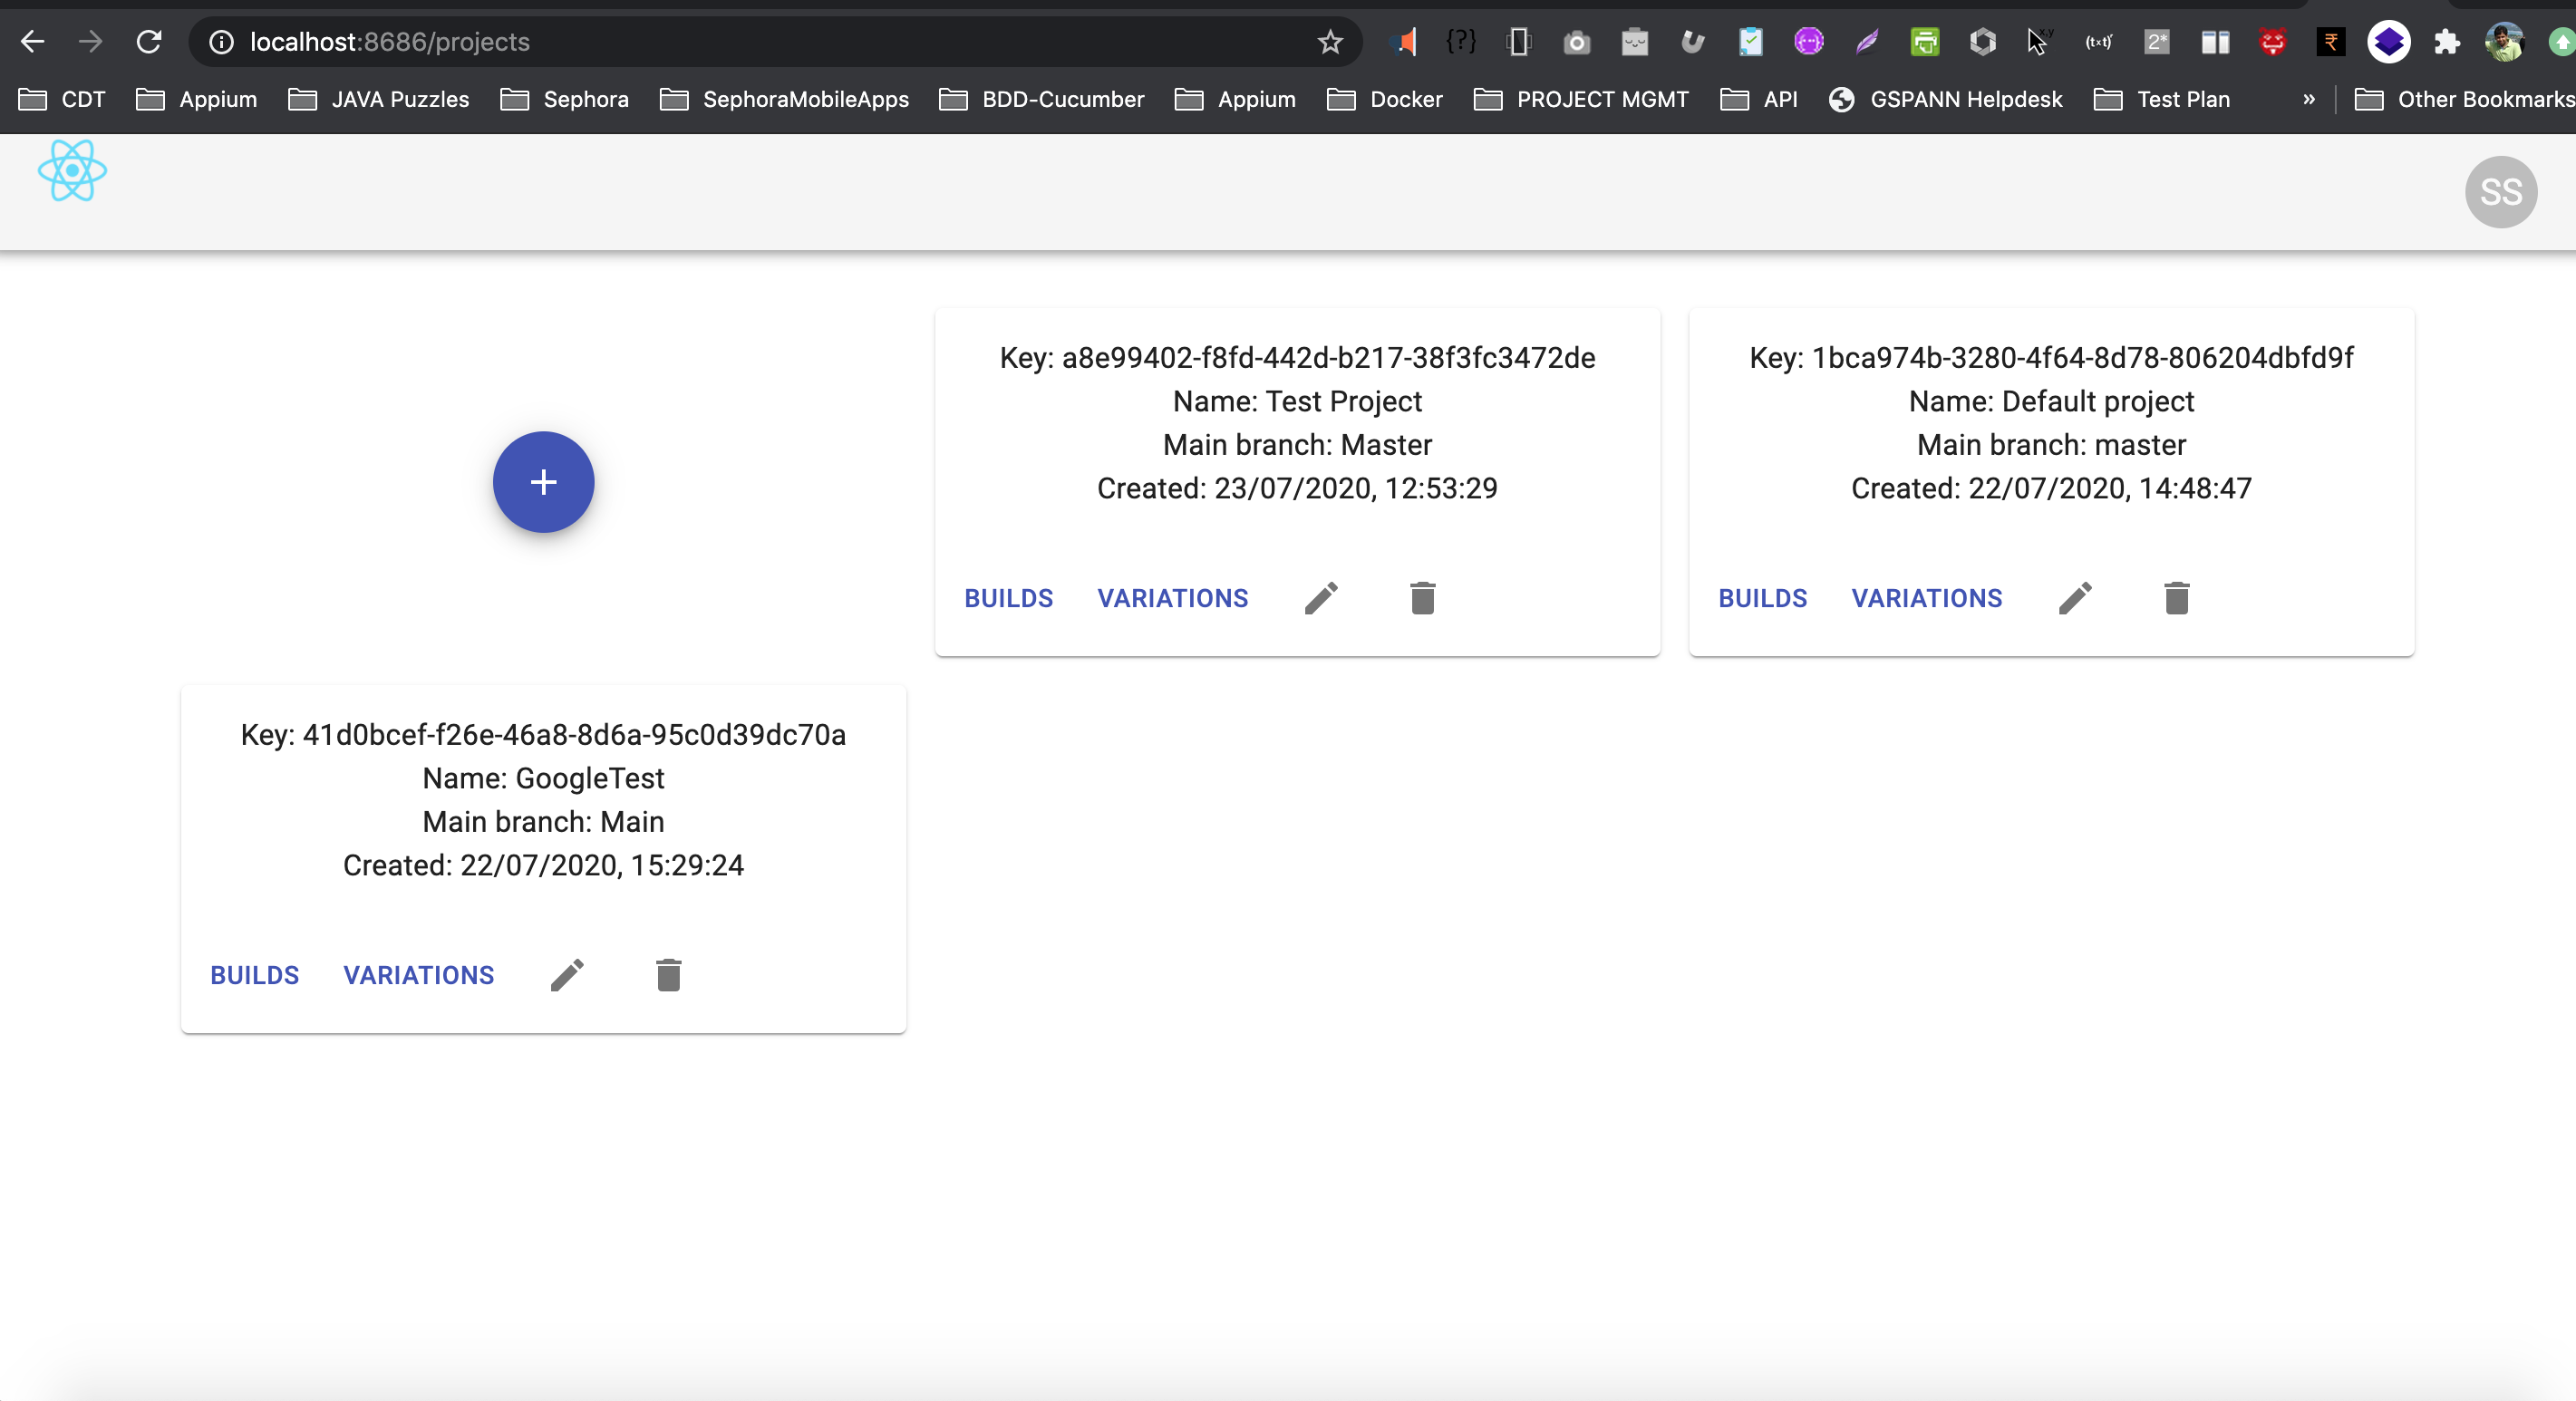Open the SS user avatar menu
The width and height of the screenshot is (2576, 1401).
tap(2500, 192)
